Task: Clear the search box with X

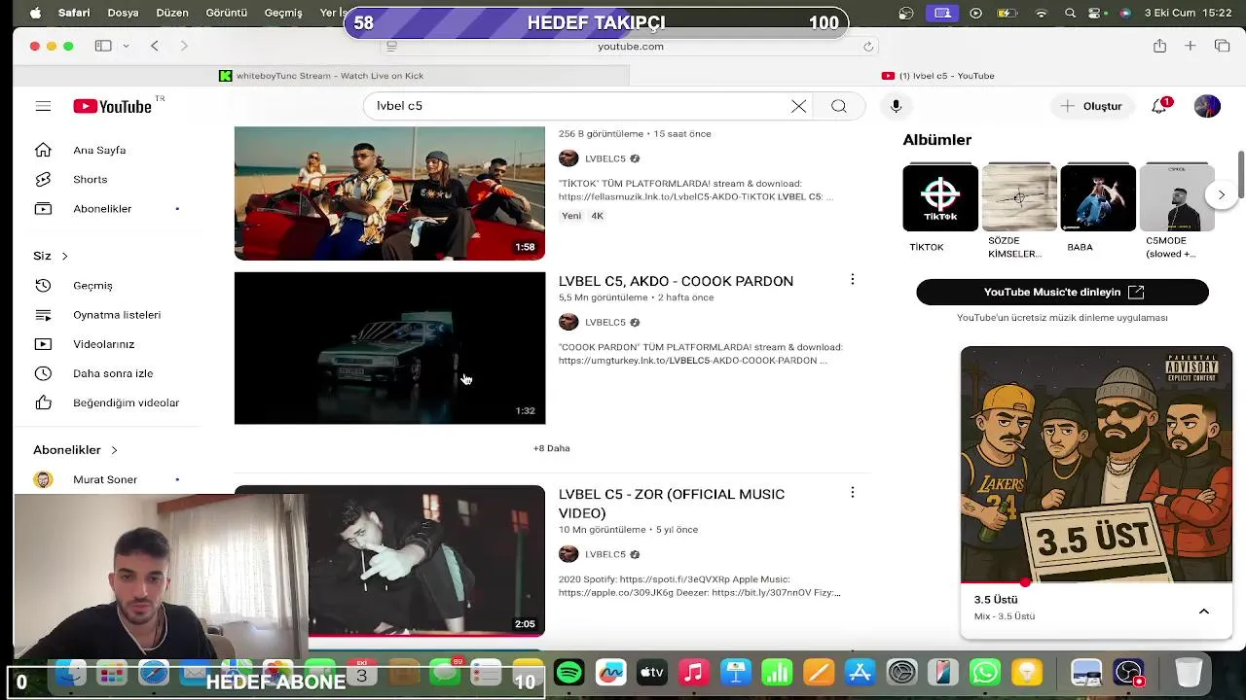Action: coord(798,106)
